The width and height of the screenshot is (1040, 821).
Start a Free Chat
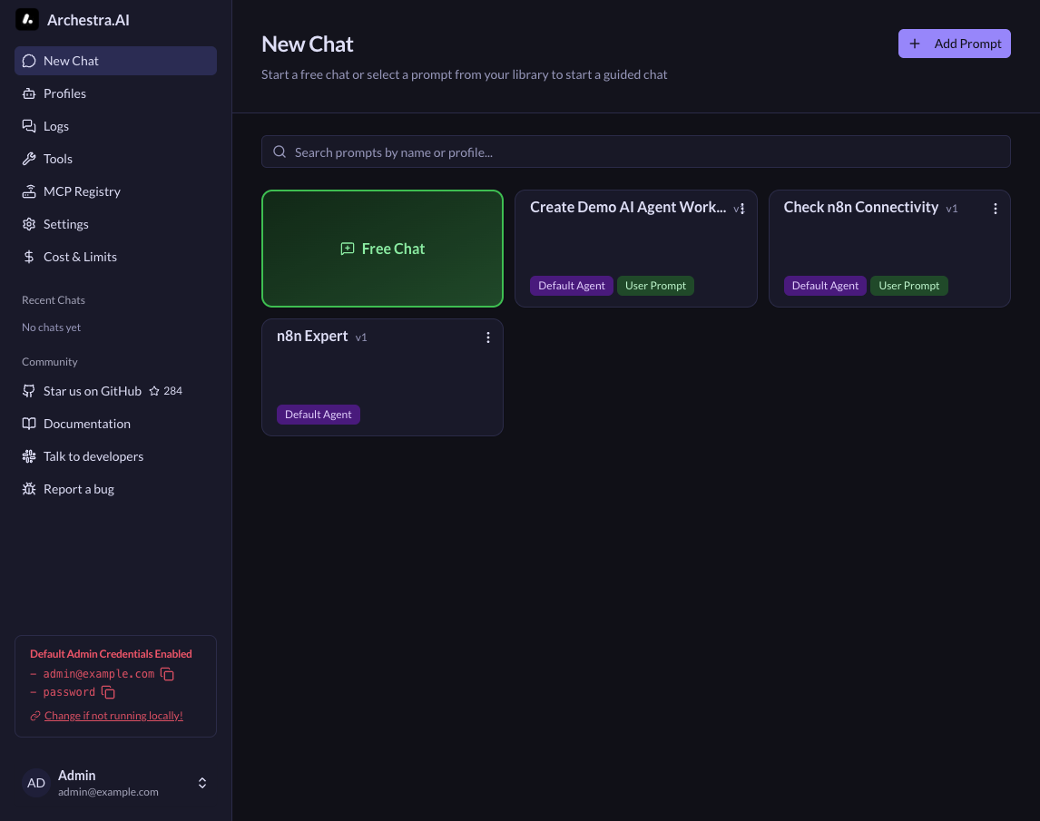pos(382,249)
